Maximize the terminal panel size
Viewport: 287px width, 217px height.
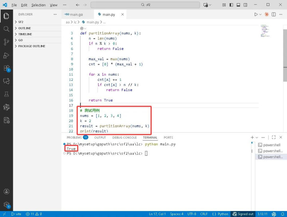(x=273, y=137)
